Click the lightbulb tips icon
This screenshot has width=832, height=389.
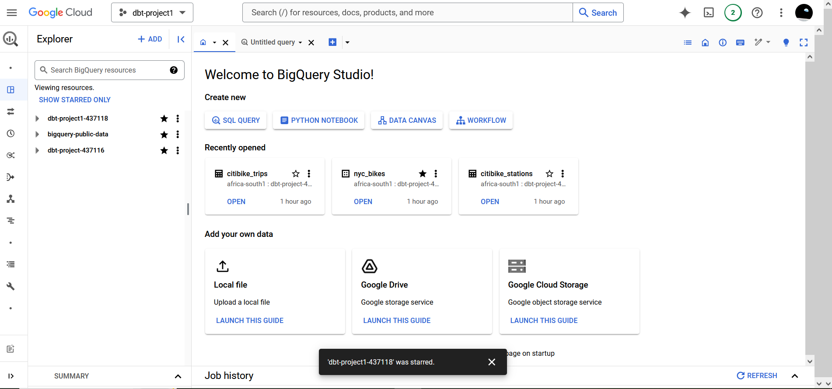pos(786,42)
